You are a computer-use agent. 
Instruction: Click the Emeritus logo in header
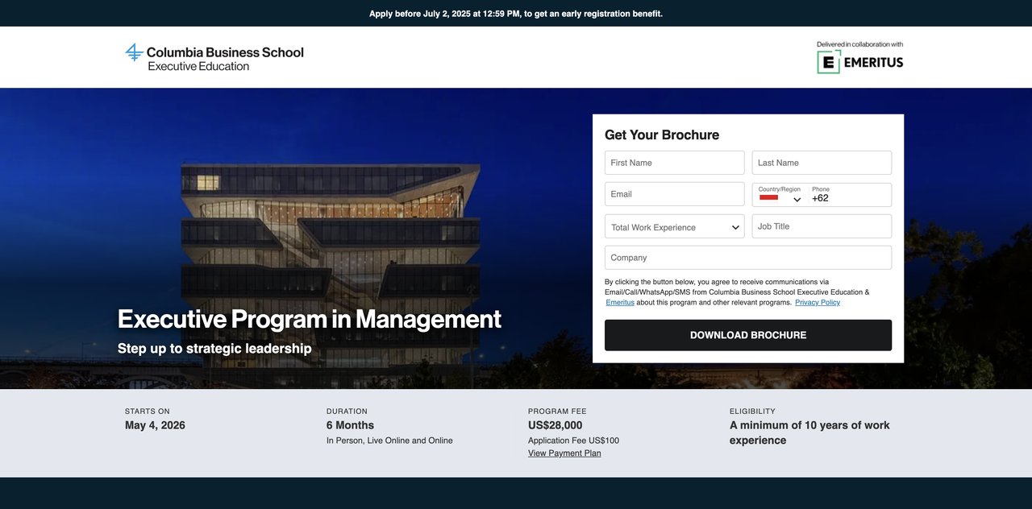coord(859,62)
